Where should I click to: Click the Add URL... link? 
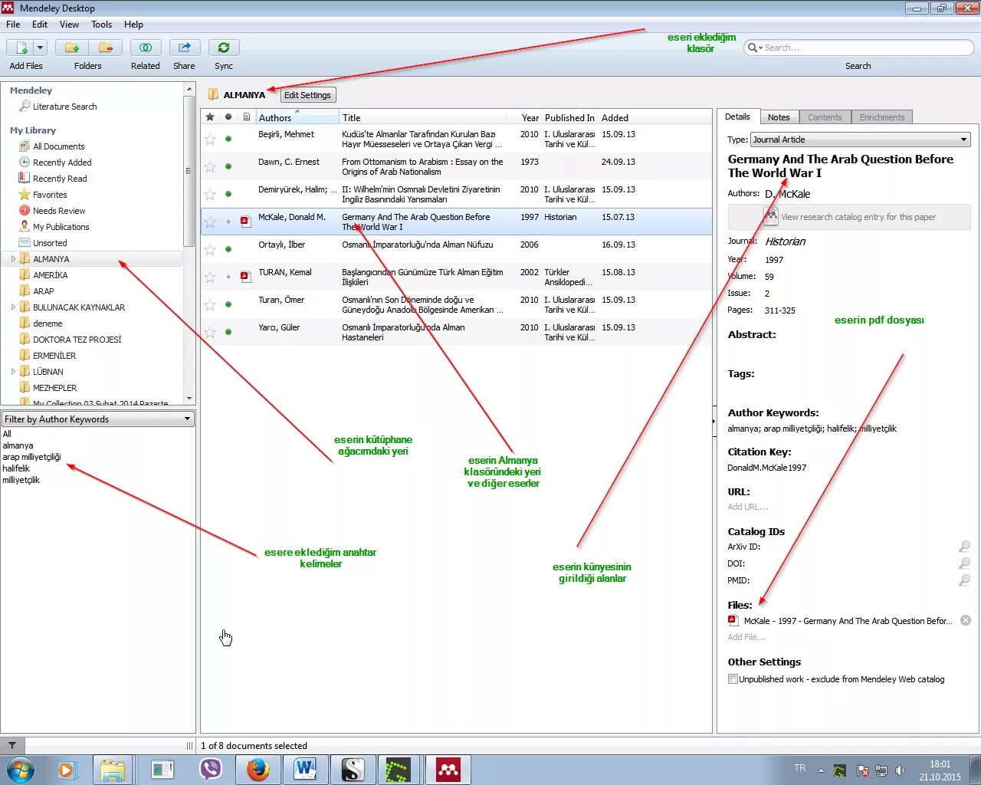(747, 507)
